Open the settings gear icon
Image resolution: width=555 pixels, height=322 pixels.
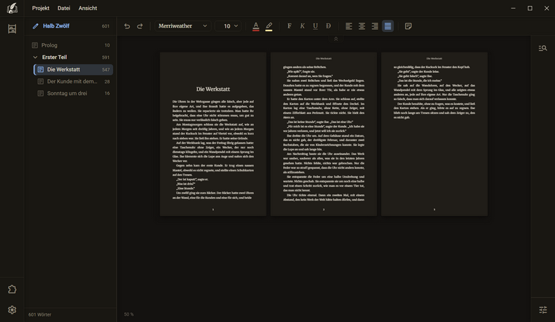point(12,310)
